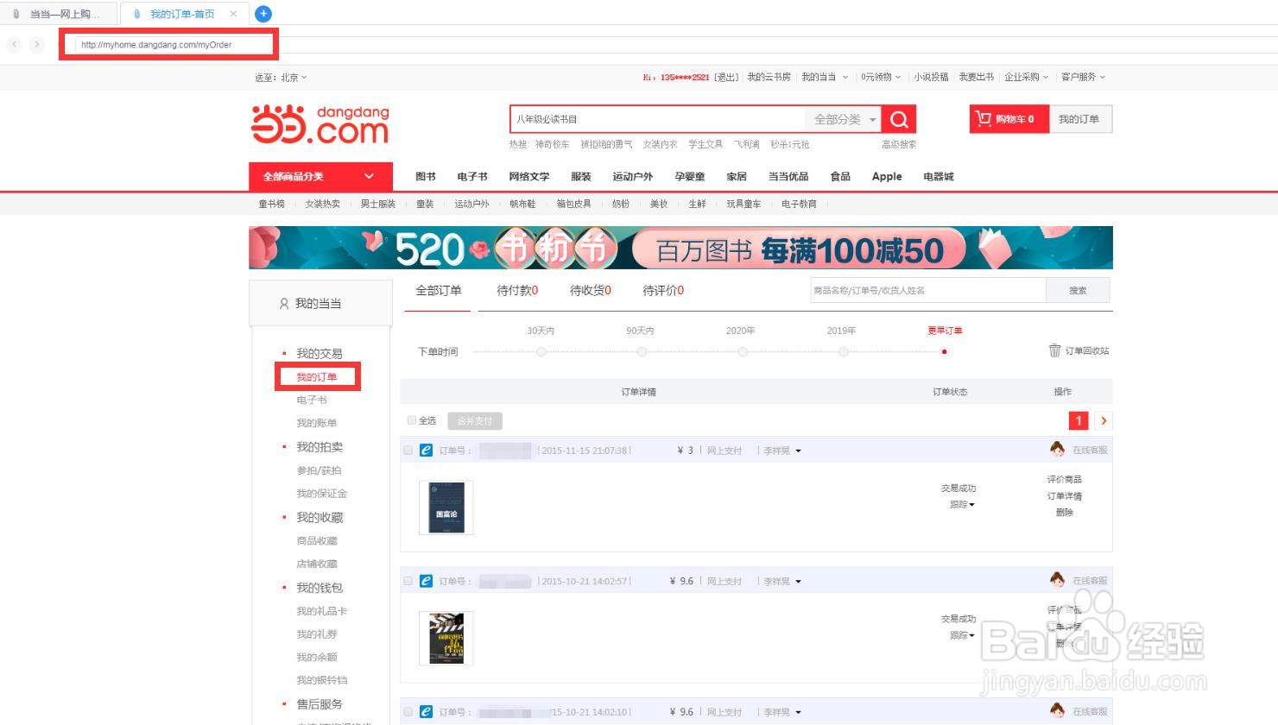This screenshot has height=725, width=1278.
Task: Click the dangdang.com logo
Action: (319, 124)
